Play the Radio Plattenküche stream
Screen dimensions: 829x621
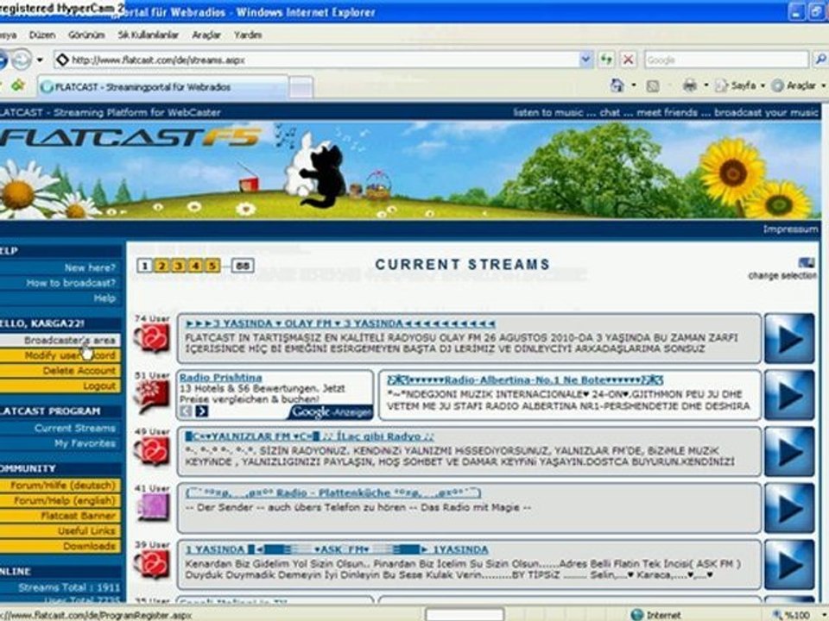788,508
